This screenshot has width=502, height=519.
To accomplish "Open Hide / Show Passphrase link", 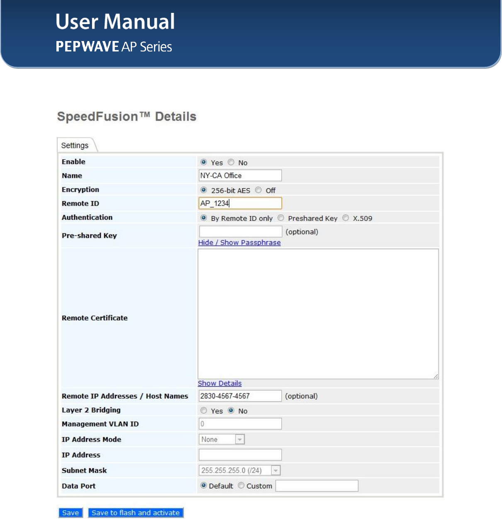I will [239, 243].
